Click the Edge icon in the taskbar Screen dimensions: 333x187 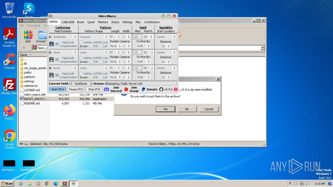click(x=56, y=184)
